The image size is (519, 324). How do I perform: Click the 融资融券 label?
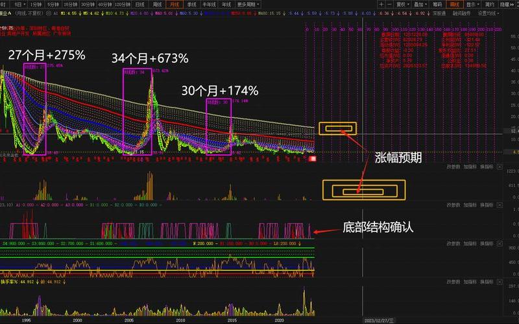pyautogui.click(x=461, y=14)
